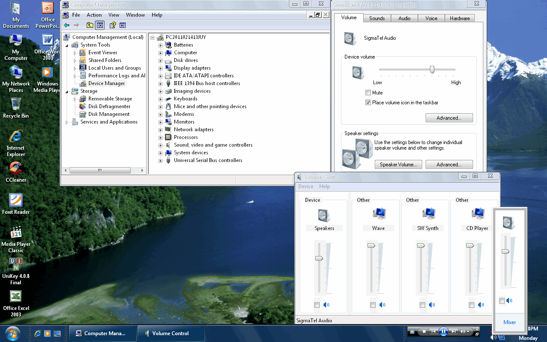547x342 pixels.
Task: Click the Speakers vertical slider thumb
Action: (x=319, y=258)
